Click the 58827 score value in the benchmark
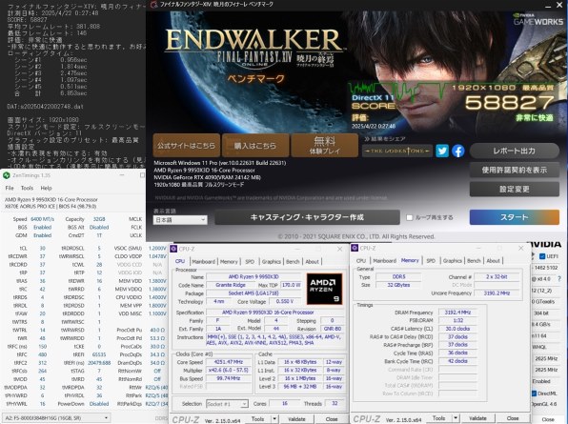The height and width of the screenshot is (424, 568). pos(509,103)
